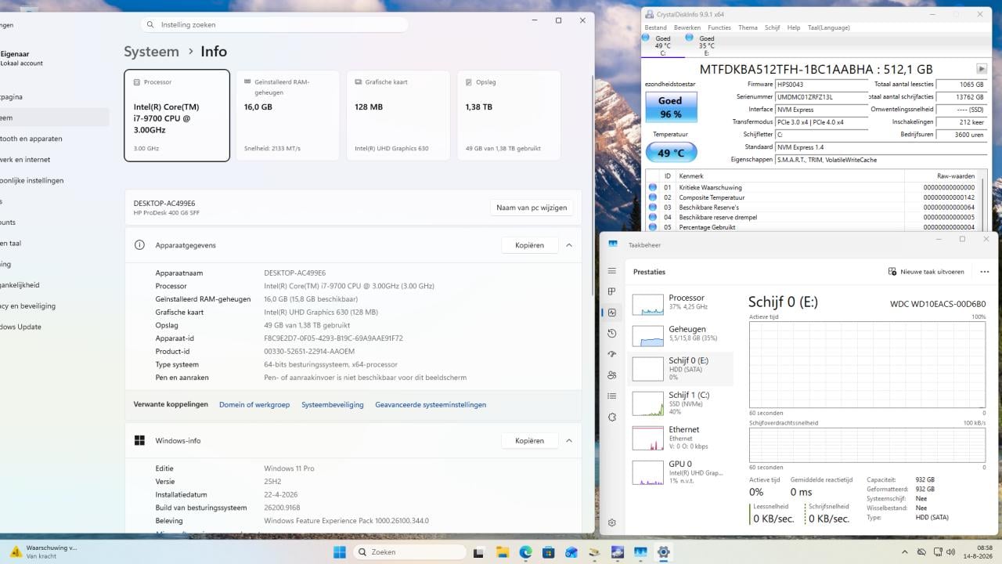This screenshot has width=1002, height=564.
Task: Go back to Systeem breadcrumb
Action: (151, 52)
